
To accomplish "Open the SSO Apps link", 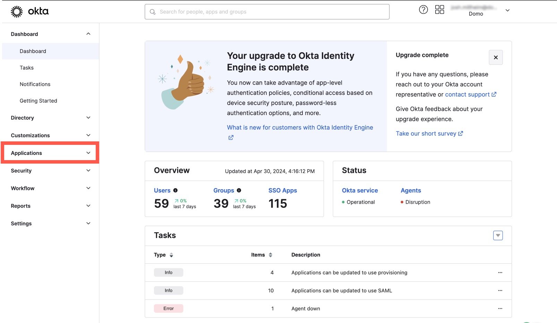I will pos(283,190).
